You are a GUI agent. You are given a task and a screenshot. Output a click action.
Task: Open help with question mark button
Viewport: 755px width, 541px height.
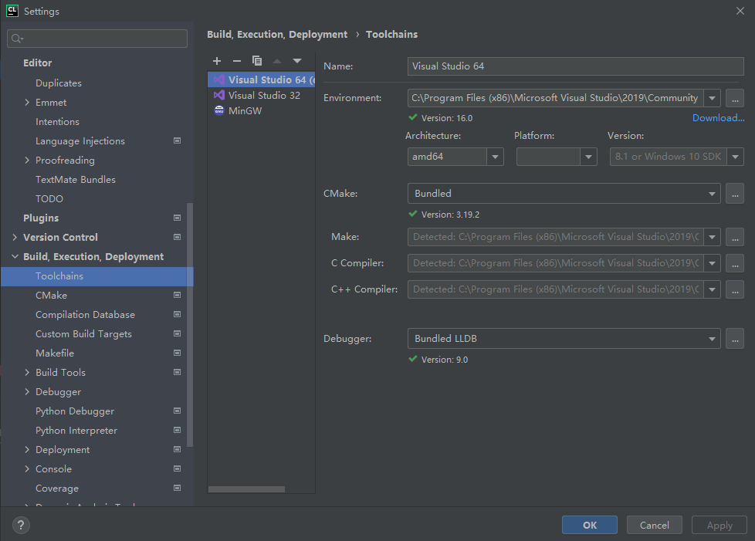[21, 525]
